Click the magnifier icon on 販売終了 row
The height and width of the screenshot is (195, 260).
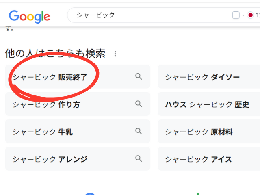tap(139, 76)
